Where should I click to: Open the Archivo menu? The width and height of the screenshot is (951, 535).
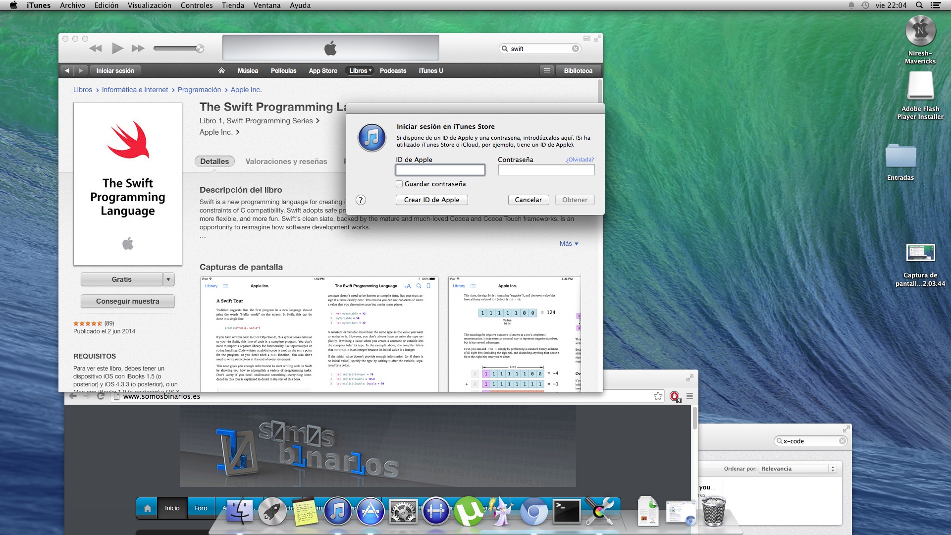click(x=72, y=5)
